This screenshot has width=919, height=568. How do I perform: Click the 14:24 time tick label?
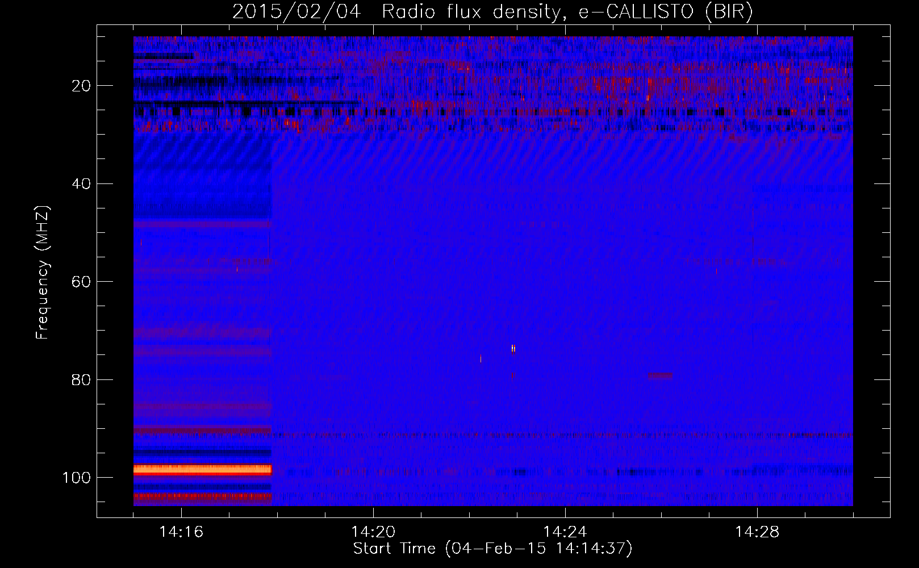565,532
